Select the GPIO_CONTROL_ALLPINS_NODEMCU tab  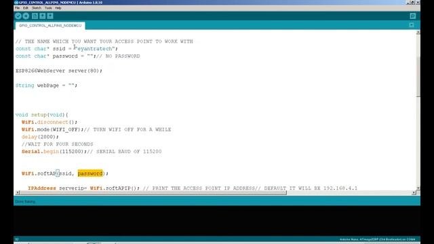[x=50, y=26]
